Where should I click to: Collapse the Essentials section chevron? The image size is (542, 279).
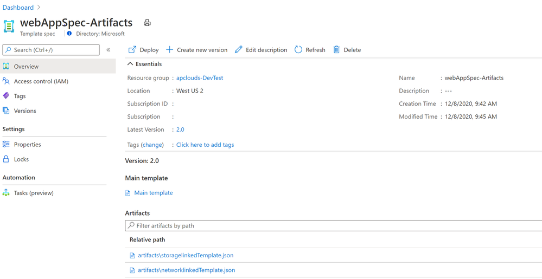tap(130, 64)
